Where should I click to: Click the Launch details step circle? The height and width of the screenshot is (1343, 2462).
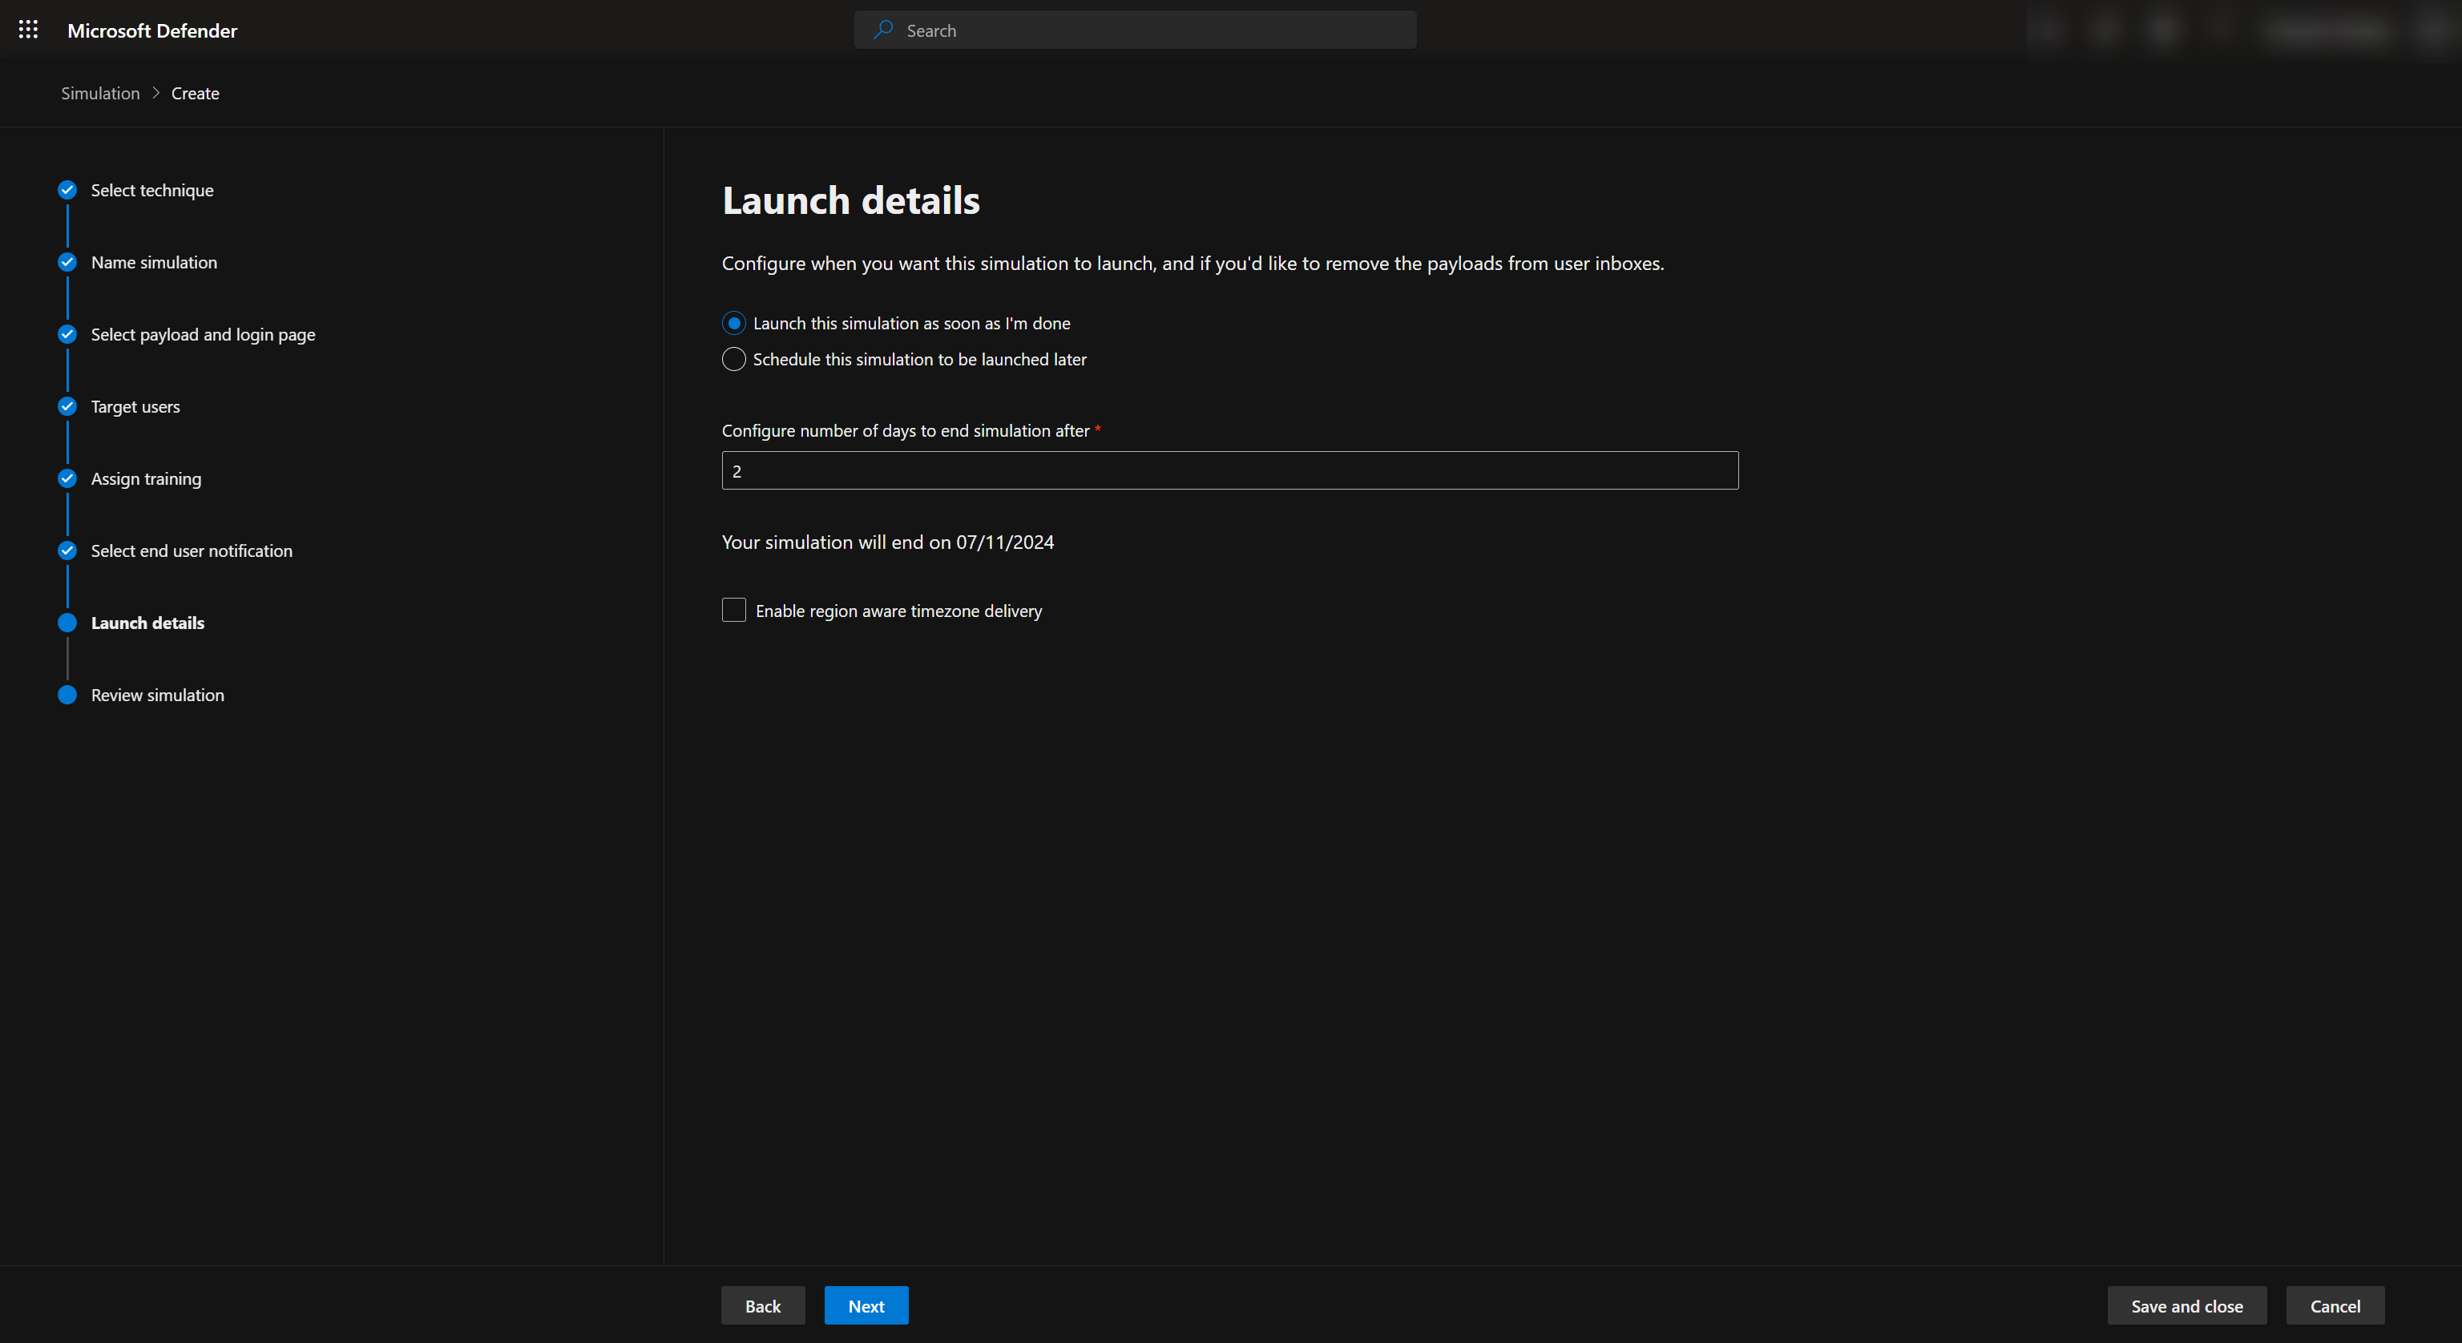67,623
